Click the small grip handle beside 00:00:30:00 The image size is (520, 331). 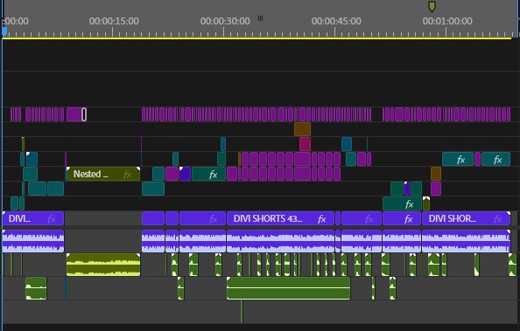point(260,18)
